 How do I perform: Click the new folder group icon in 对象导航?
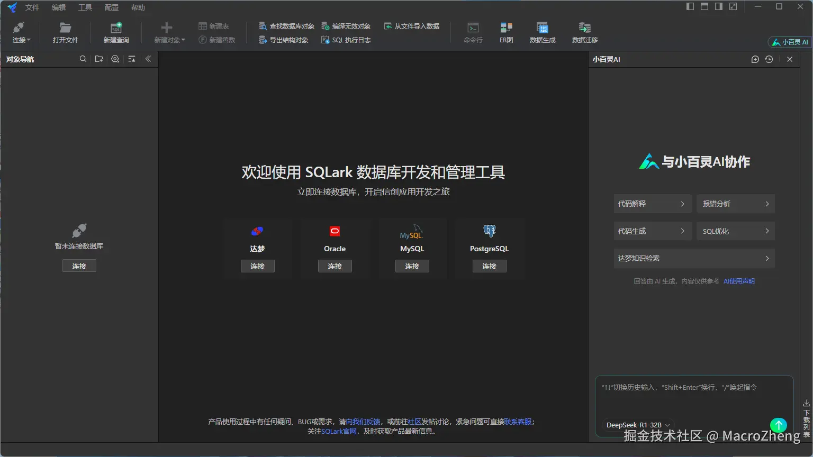pos(99,59)
